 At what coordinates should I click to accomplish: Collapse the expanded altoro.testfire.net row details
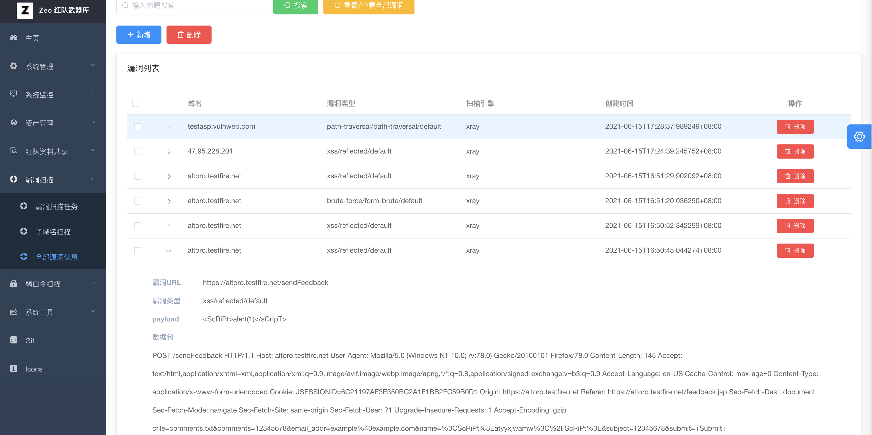click(169, 251)
